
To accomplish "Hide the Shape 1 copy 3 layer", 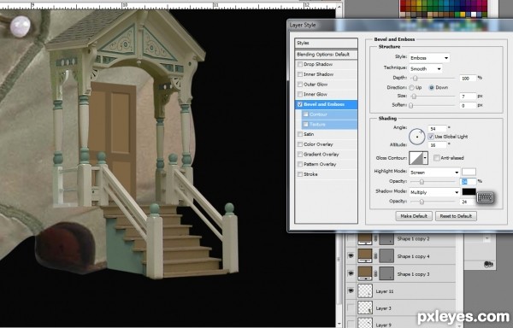I will coord(351,274).
